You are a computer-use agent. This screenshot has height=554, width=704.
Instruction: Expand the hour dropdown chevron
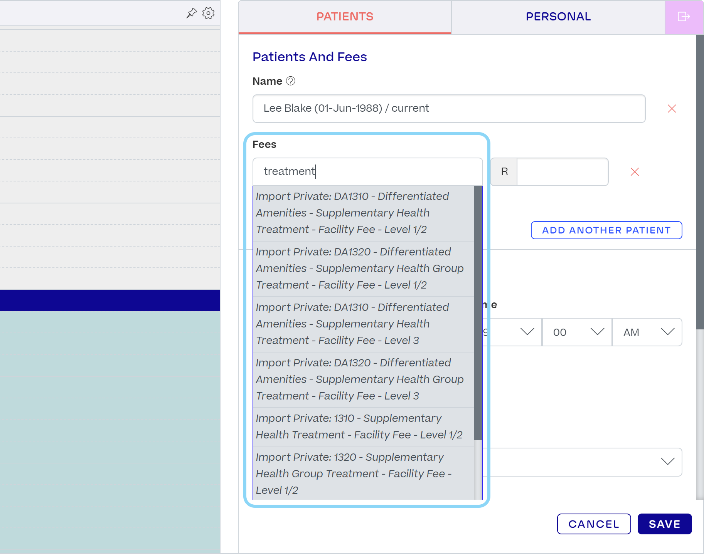tap(527, 332)
